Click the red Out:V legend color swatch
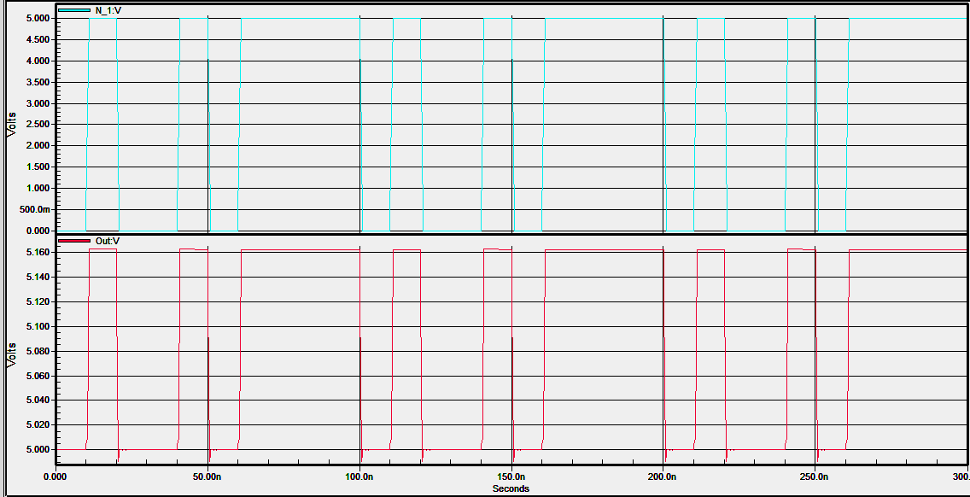The height and width of the screenshot is (497, 970). tap(73, 241)
